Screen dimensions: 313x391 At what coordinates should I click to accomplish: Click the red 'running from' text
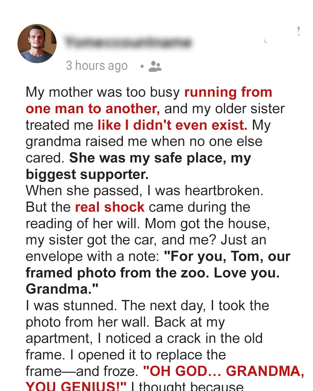pos(228,92)
